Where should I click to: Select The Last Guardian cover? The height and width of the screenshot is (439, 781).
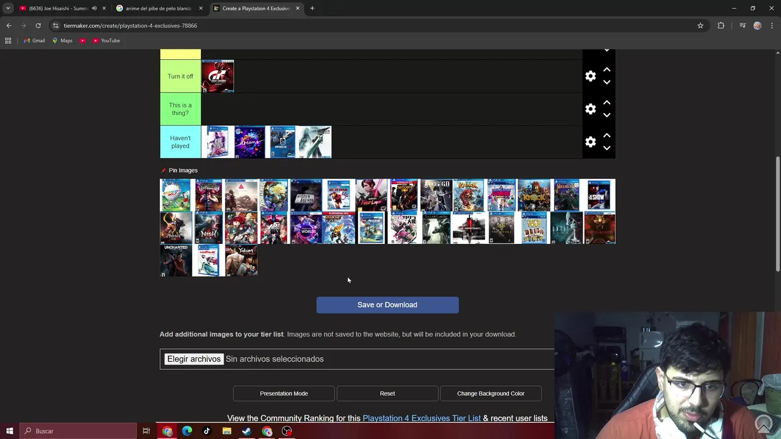(x=436, y=228)
